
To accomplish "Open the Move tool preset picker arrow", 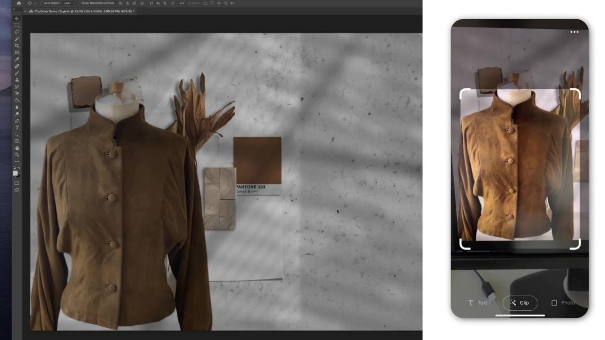I will point(35,3).
